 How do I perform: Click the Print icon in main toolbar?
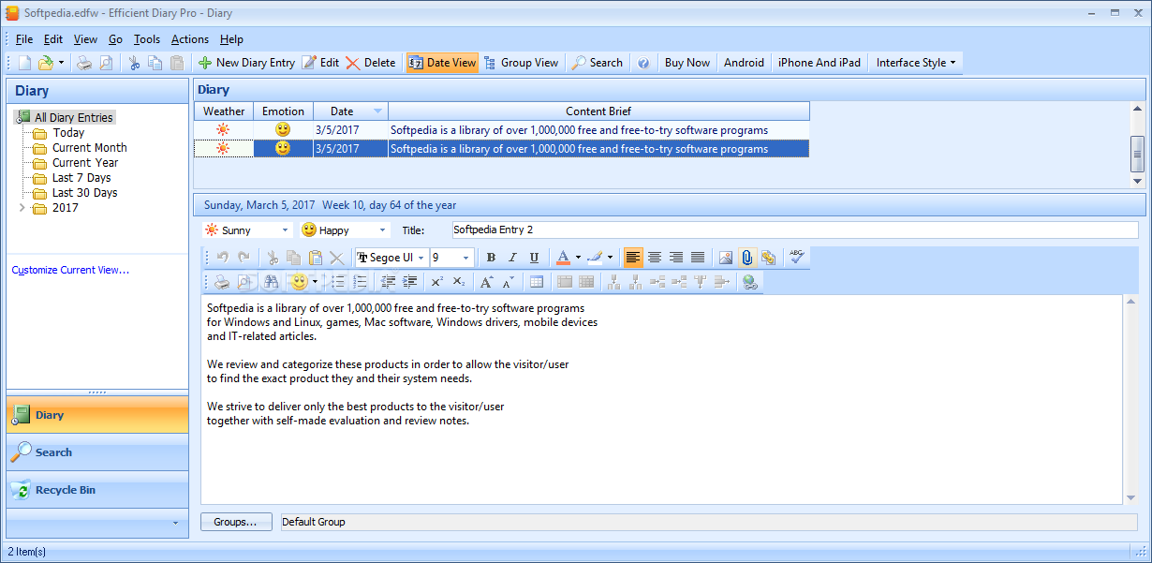click(x=84, y=63)
